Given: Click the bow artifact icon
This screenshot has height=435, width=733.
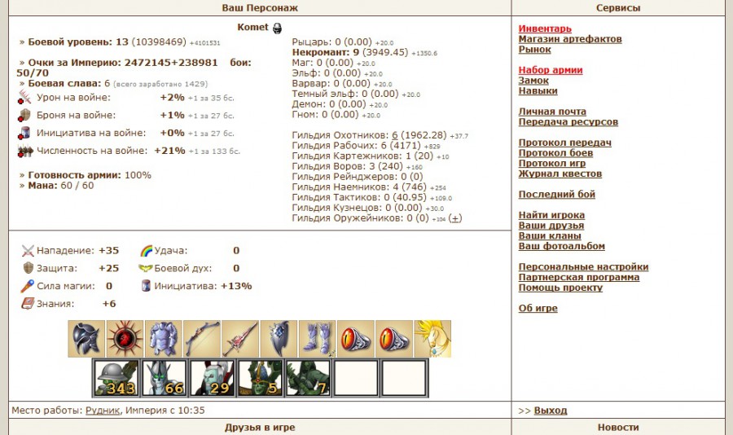Looking at the screenshot, I should (202, 339).
